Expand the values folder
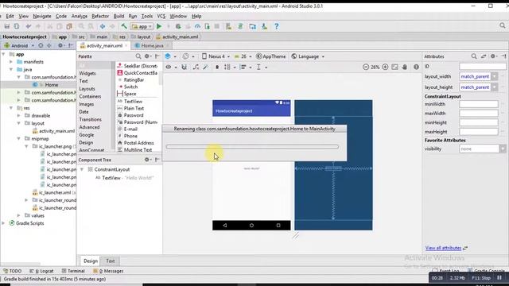Viewport: 509px width, 286px height. pyautogui.click(x=19, y=215)
